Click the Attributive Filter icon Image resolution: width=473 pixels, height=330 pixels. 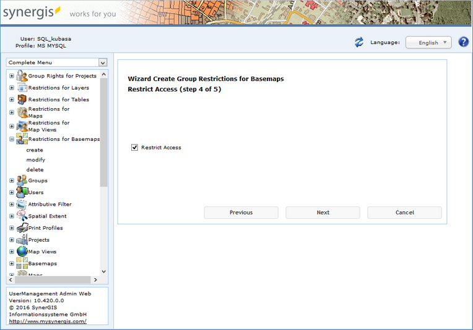pos(22,204)
